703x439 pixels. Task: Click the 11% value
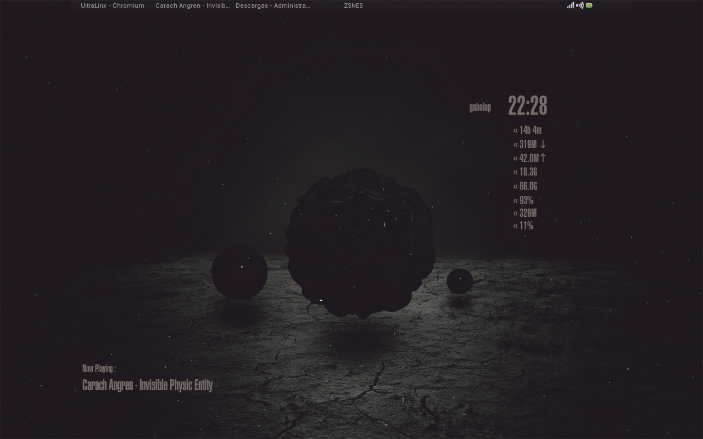pyautogui.click(x=526, y=226)
